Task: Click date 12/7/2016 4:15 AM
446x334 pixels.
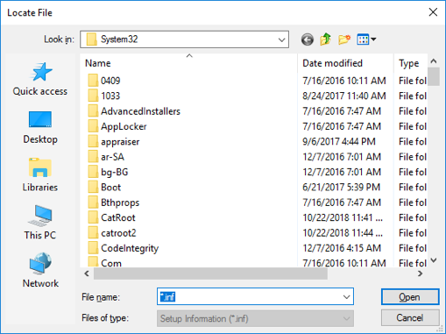Action: click(342, 248)
